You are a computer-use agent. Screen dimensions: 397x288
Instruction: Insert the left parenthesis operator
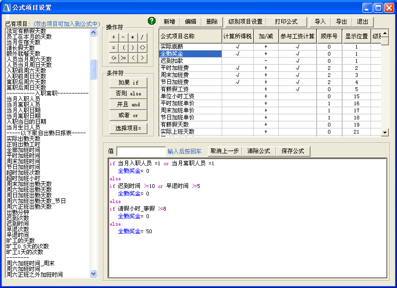click(123, 48)
